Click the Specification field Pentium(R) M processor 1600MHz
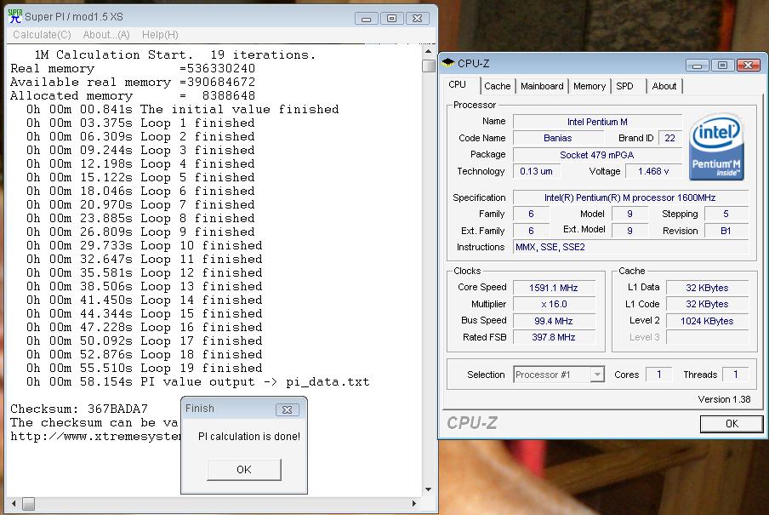This screenshot has width=769, height=515. click(x=630, y=197)
